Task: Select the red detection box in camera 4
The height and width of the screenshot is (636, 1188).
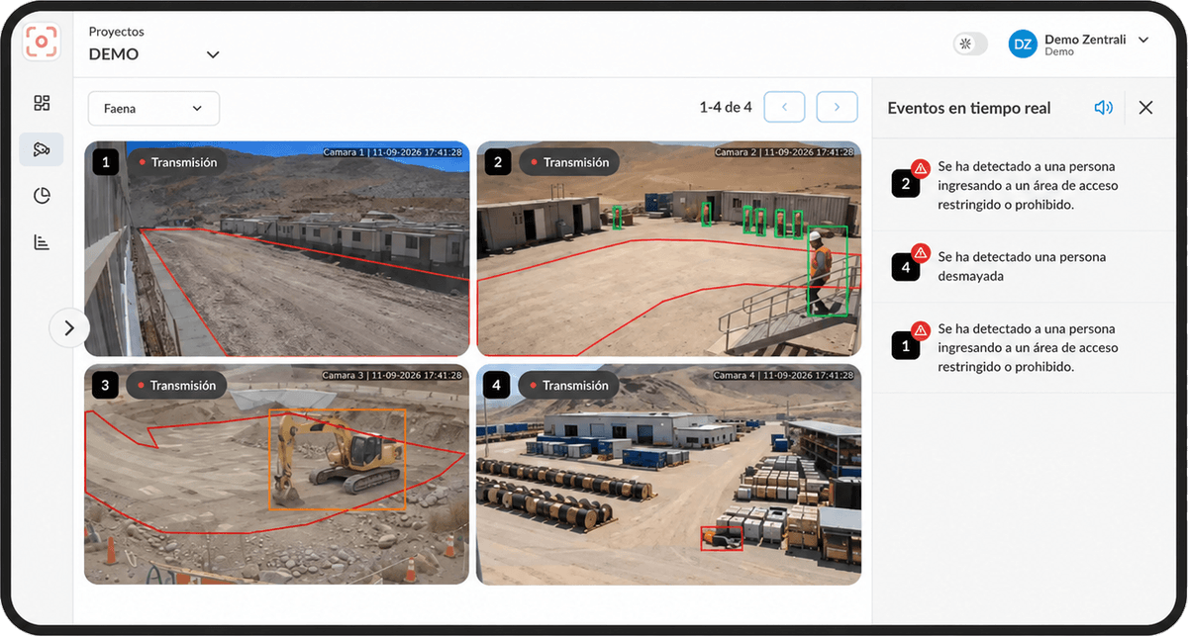Action: pyautogui.click(x=722, y=538)
